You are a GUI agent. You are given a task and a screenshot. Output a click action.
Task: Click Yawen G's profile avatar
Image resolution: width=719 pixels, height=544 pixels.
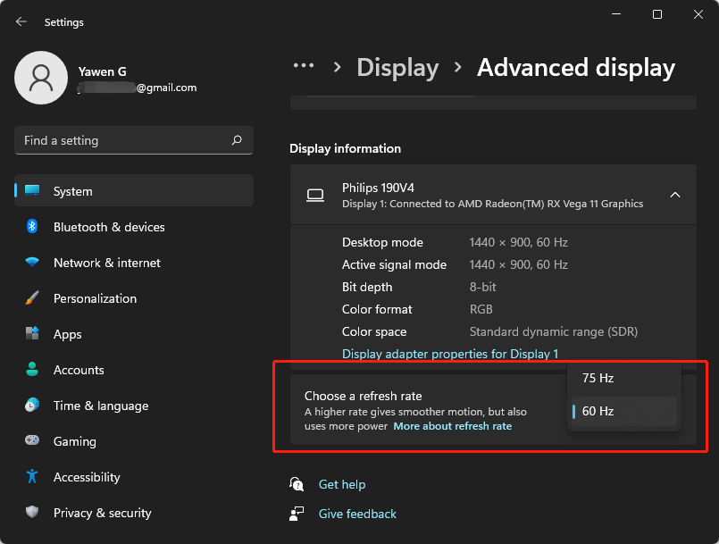point(41,79)
